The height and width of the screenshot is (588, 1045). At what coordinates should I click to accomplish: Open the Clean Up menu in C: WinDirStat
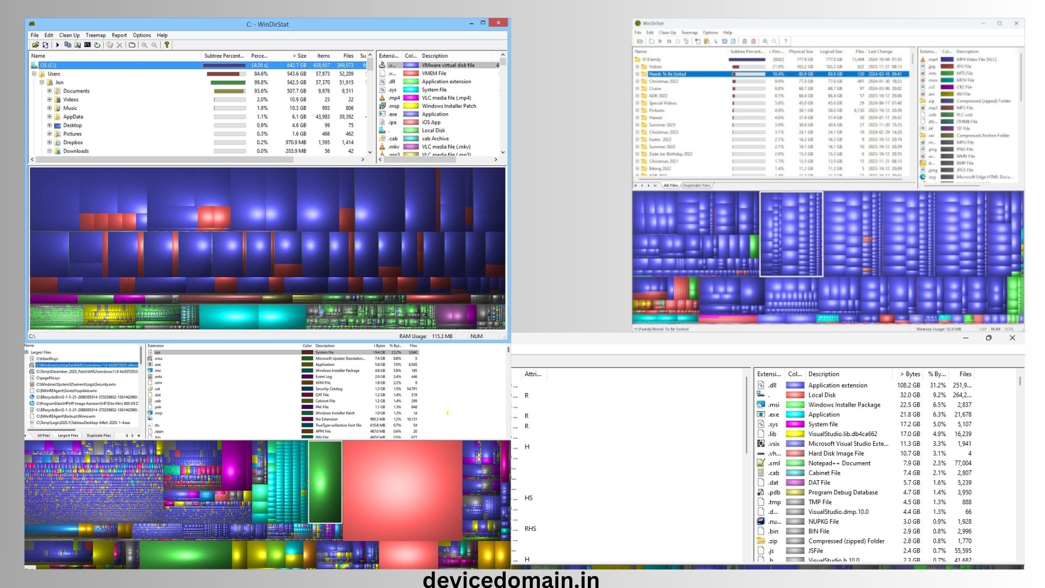click(69, 35)
